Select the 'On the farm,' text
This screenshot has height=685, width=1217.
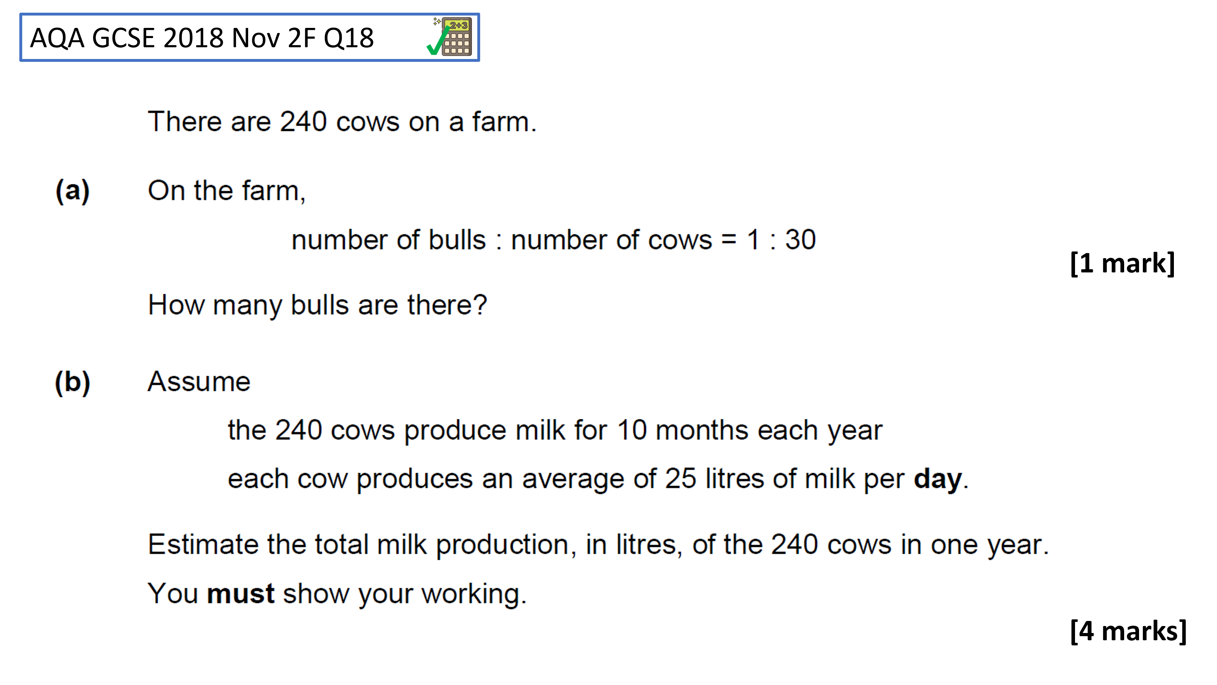point(227,191)
